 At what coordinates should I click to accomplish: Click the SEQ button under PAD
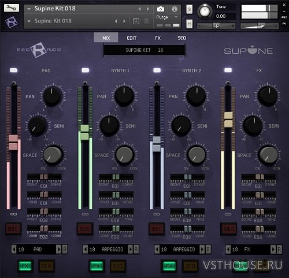pyautogui.click(x=47, y=266)
